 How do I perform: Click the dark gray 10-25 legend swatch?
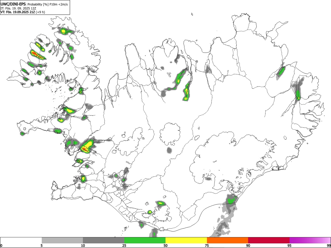[x=104, y=240]
